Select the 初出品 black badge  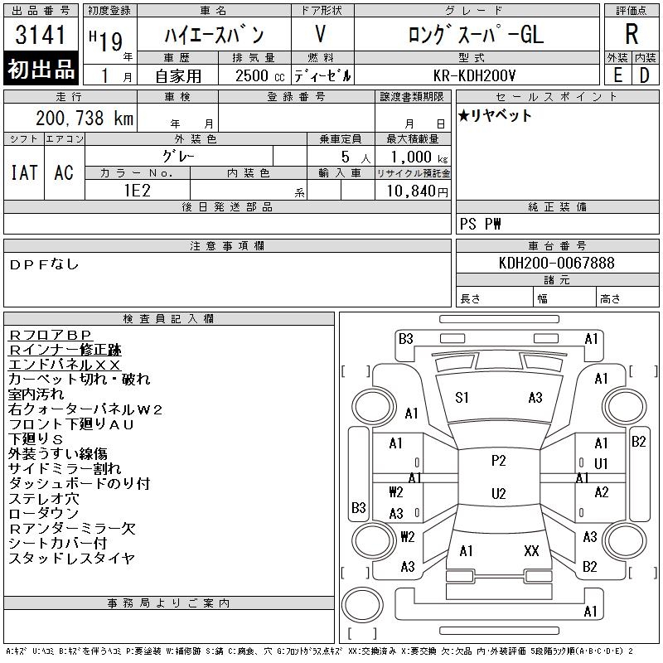41,69
